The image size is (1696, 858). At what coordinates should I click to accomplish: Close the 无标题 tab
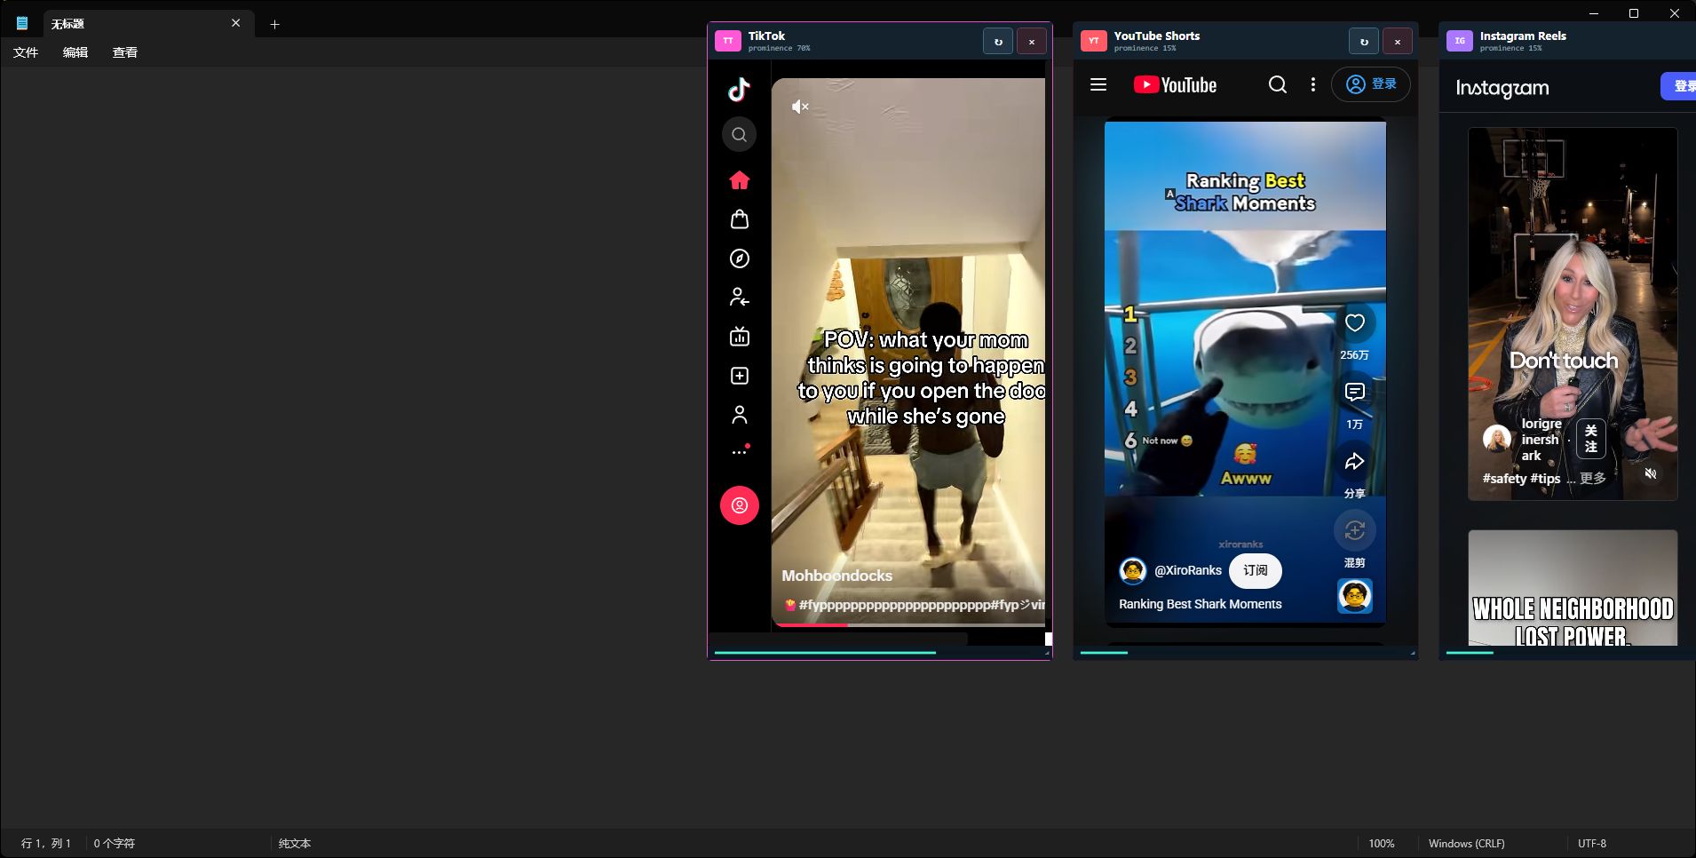point(235,23)
